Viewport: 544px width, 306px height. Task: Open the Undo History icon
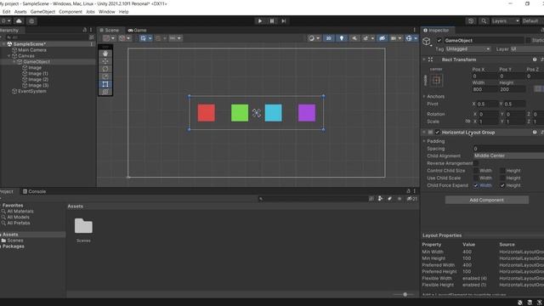click(x=471, y=20)
